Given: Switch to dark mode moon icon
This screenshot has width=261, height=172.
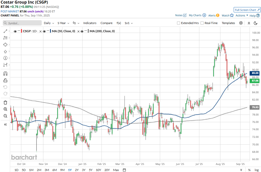Looking at the screenshot, I should tap(255, 23).
